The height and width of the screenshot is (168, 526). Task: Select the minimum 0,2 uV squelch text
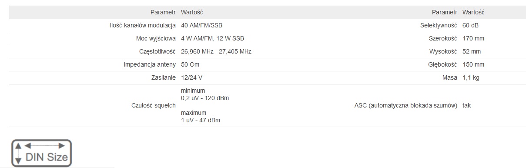pos(205,94)
